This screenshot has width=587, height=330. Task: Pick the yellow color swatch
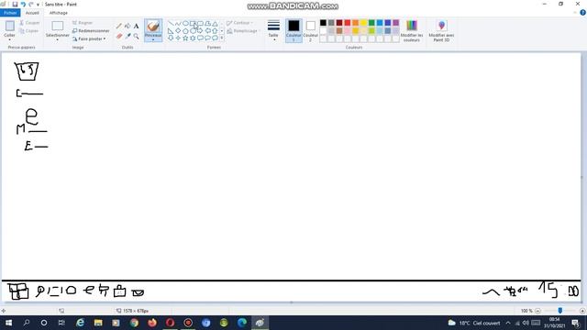pos(363,23)
